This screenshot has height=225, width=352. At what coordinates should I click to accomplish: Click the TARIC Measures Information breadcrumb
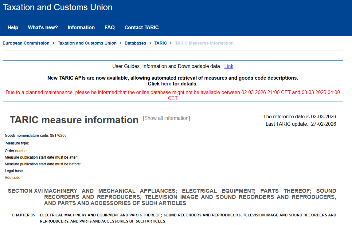coord(204,43)
